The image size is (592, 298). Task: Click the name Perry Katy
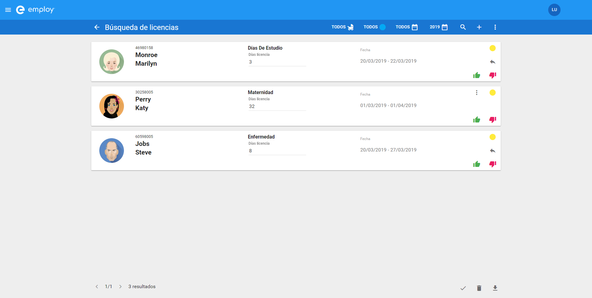[x=143, y=104]
